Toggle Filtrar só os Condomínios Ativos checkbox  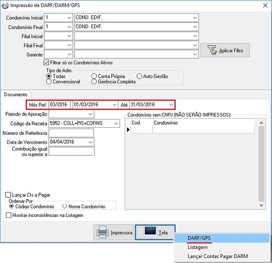(x=47, y=63)
